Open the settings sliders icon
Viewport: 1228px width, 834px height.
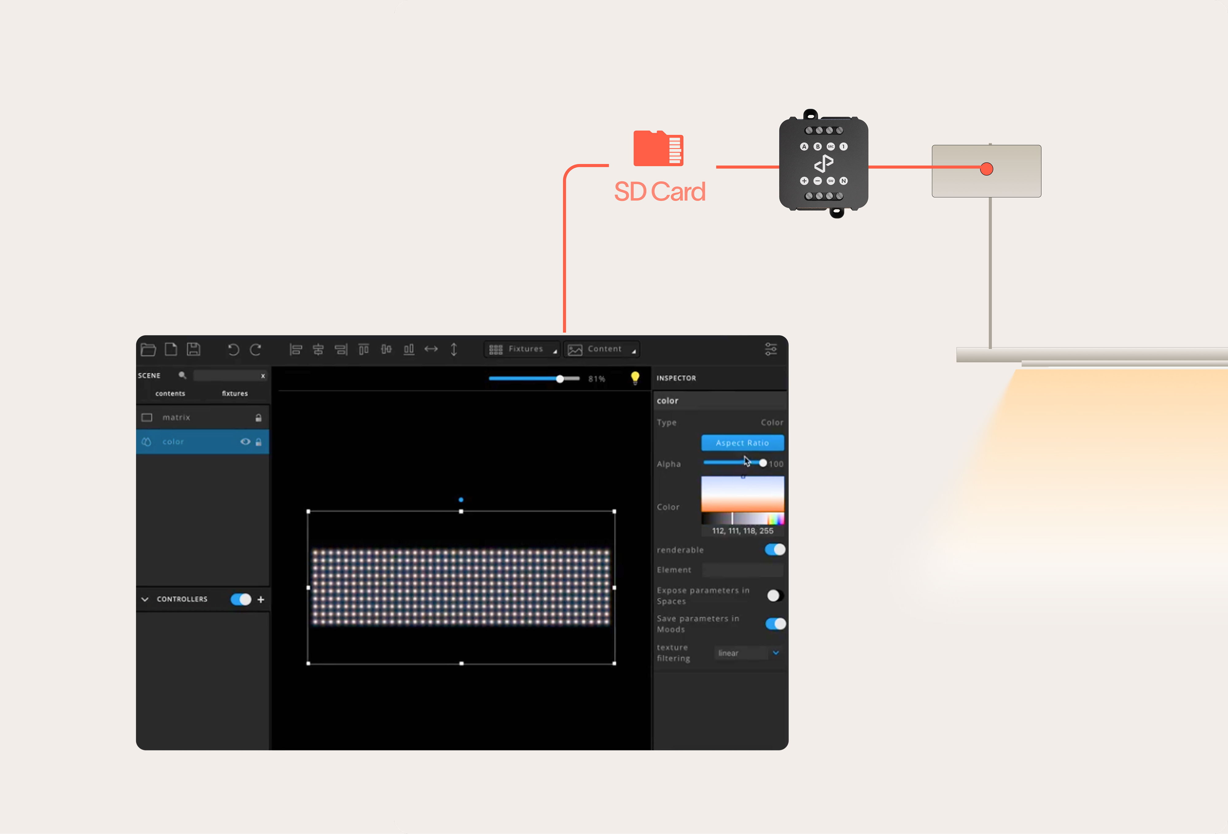pos(771,349)
